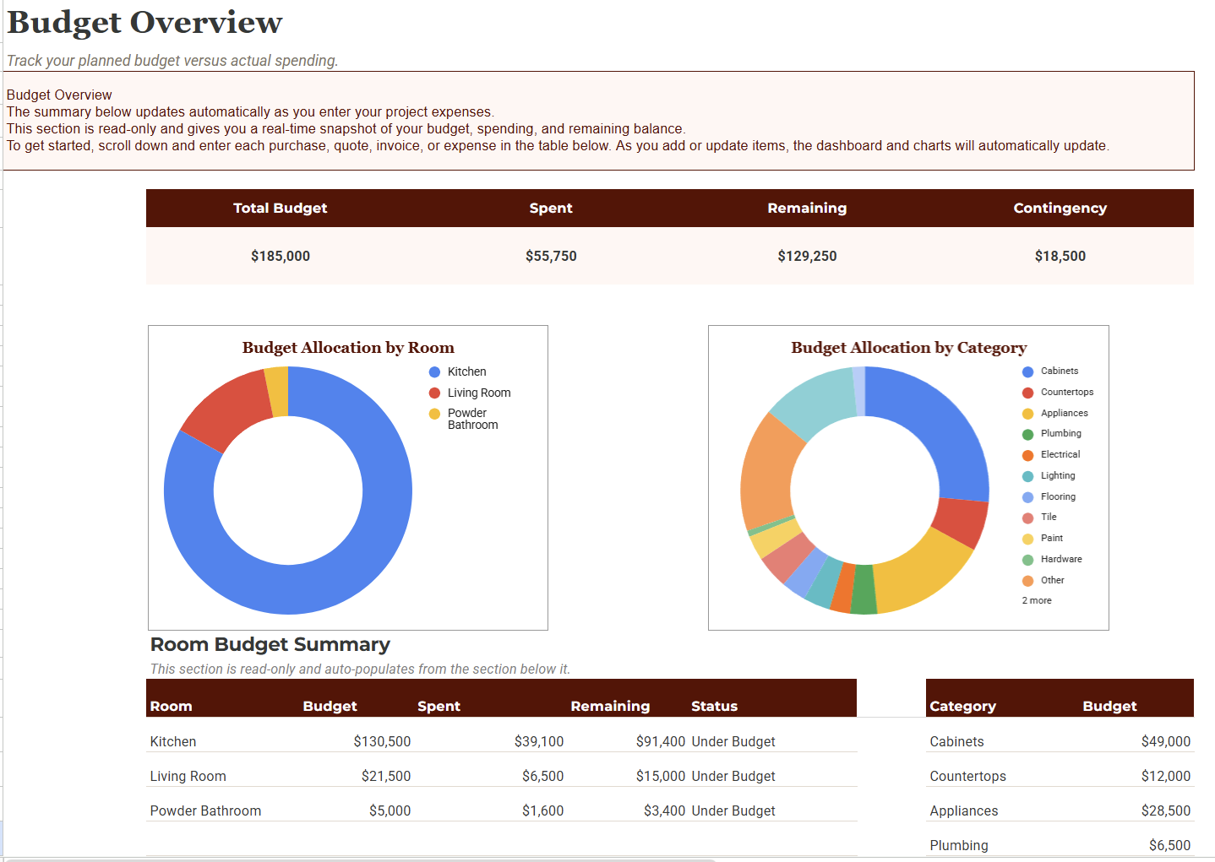Select Powder Bathroom budget $5,000 cell
This screenshot has width=1215, height=862.
(390, 810)
